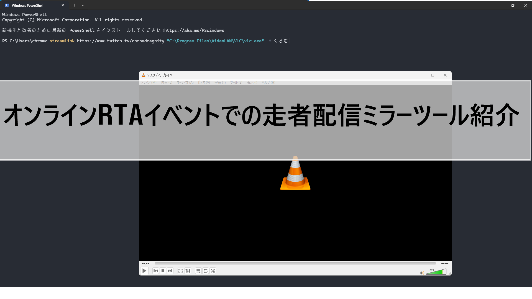The image size is (532, 299).
Task: Click the VLC seek progress bar
Action: pyautogui.click(x=295, y=263)
